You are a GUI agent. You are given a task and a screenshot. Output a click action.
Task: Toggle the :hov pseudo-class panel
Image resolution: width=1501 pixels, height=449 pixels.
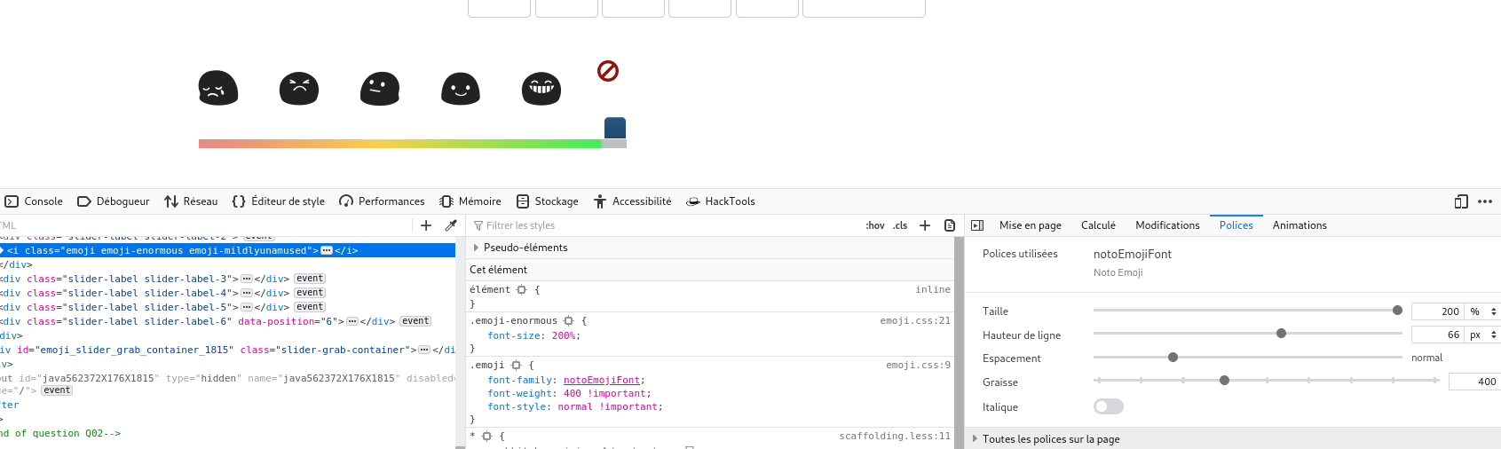875,225
